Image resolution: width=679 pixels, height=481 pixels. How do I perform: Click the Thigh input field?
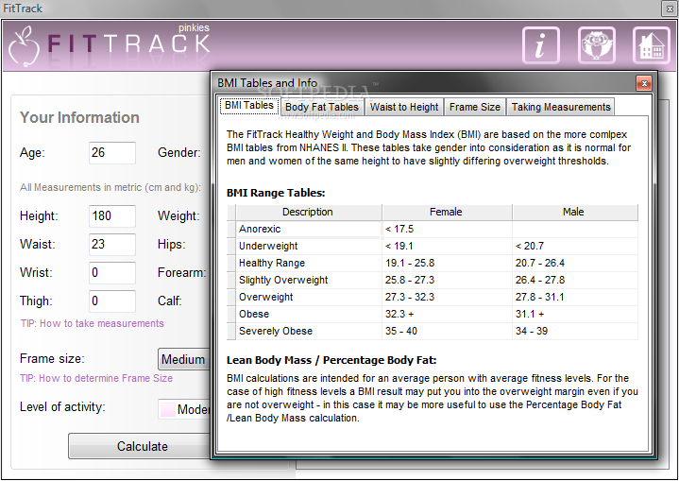coord(112,301)
